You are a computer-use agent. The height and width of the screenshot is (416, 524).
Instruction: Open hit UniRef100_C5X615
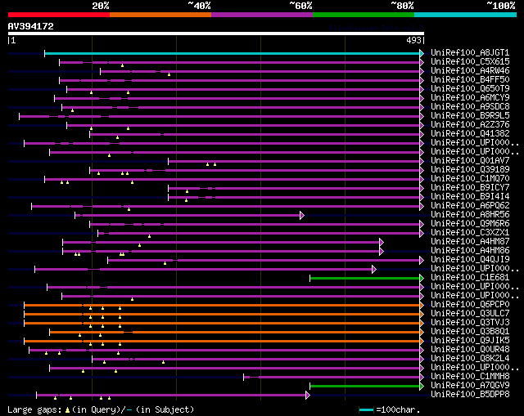tap(470, 62)
